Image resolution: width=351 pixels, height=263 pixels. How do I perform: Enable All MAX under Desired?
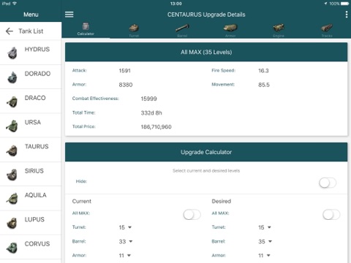point(331,215)
